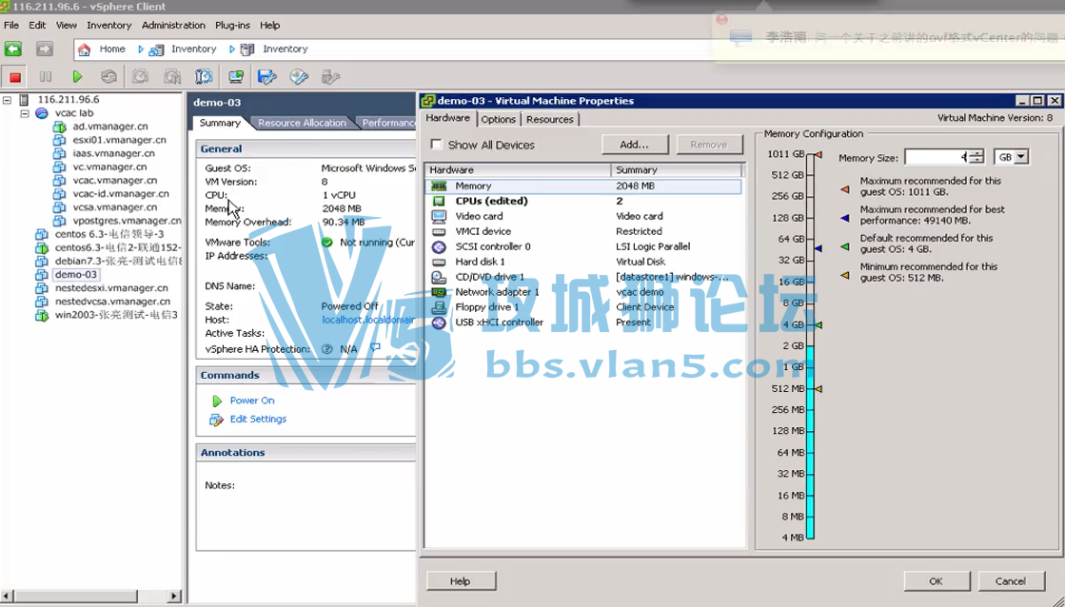Click the left arrow of inventory tree scrollbar
Screen dimensions: 1065x607
(8, 597)
